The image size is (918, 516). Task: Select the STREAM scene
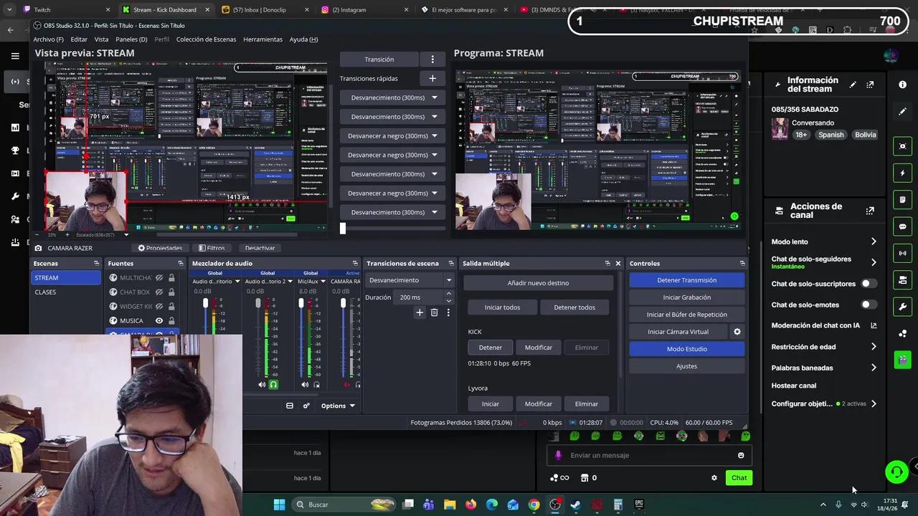pos(67,277)
